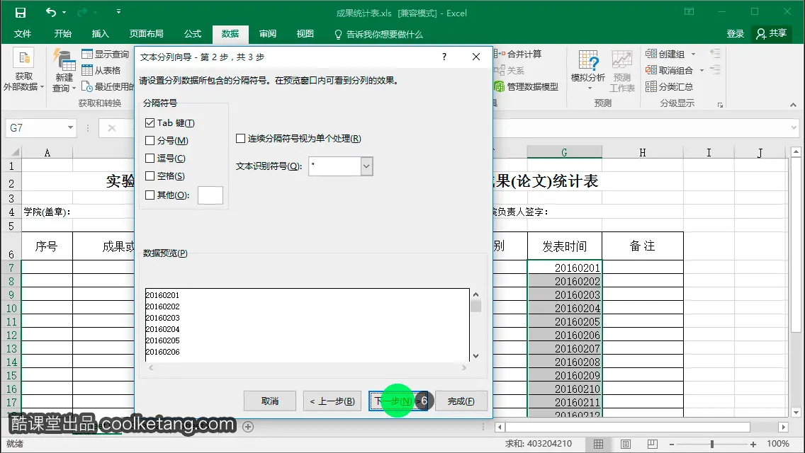Open the 文件 tab

click(23, 34)
